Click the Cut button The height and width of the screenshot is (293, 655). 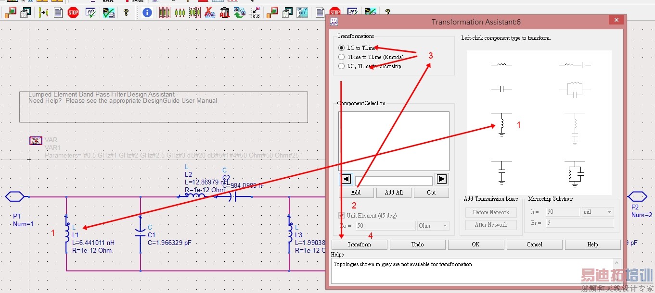click(431, 193)
